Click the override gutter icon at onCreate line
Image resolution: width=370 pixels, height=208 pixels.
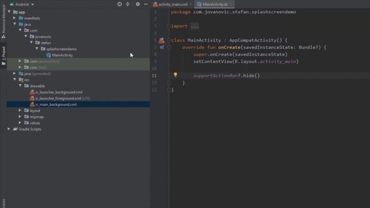click(x=162, y=47)
